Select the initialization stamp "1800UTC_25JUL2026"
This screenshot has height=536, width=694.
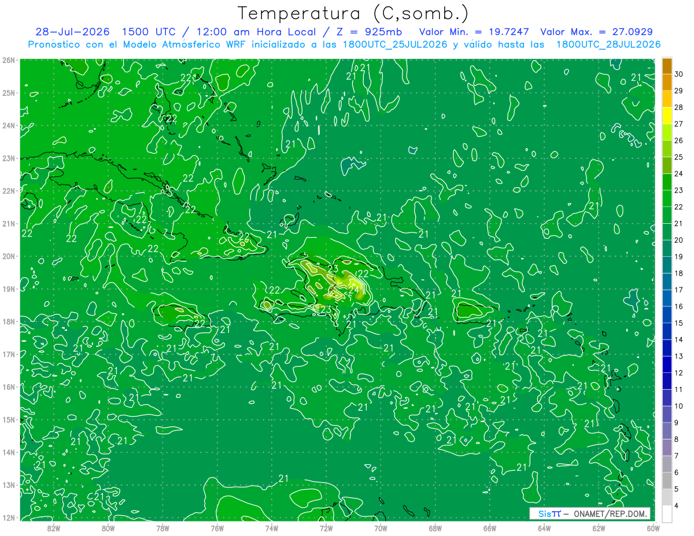(x=395, y=45)
